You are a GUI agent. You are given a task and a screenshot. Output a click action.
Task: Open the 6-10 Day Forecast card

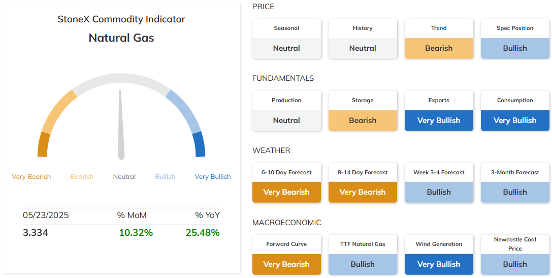286,183
